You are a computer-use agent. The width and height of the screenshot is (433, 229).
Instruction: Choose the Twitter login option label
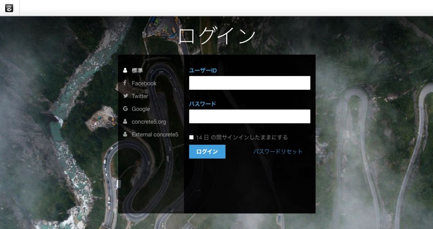[x=140, y=96]
